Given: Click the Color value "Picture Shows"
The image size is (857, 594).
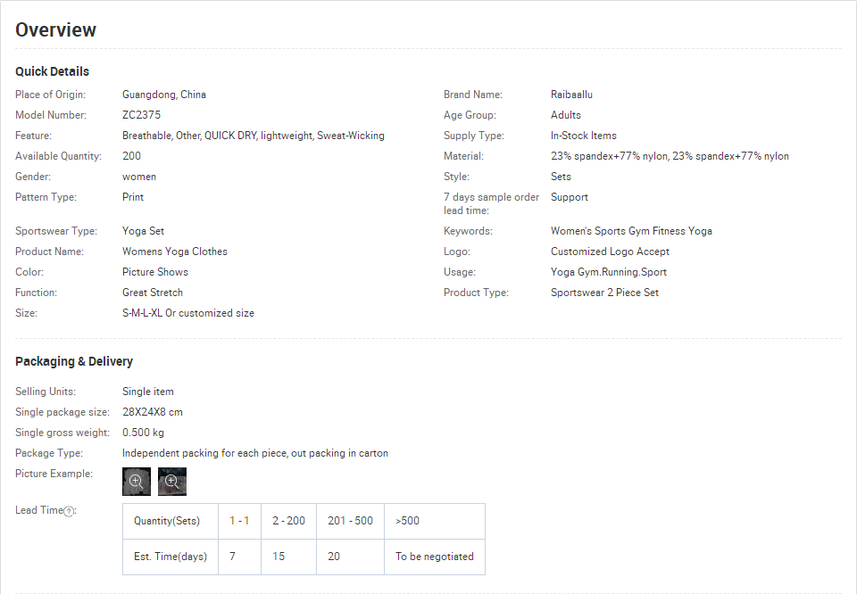Looking at the screenshot, I should pos(155,272).
